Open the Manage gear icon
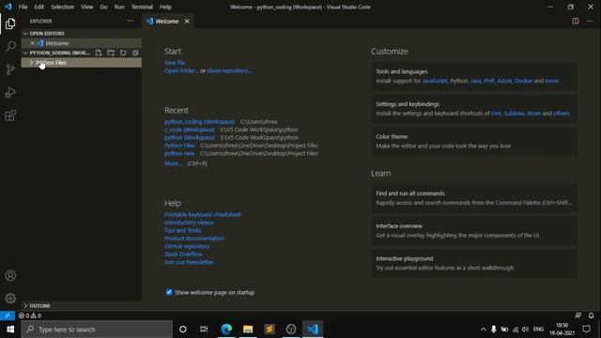601x338 pixels. tap(10, 299)
